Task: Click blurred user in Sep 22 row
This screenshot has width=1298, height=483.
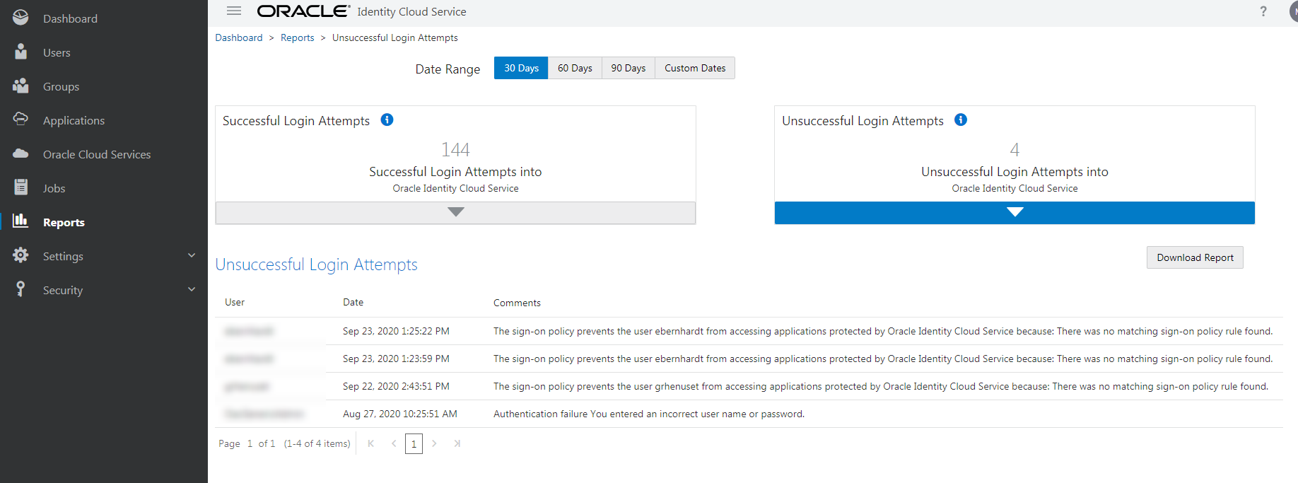Action: [x=247, y=386]
